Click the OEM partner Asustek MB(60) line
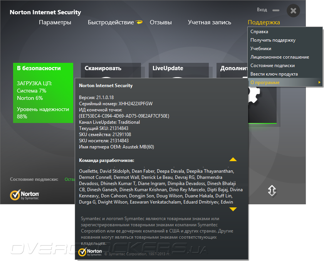The height and width of the screenshot is (261, 324). pos(116,147)
